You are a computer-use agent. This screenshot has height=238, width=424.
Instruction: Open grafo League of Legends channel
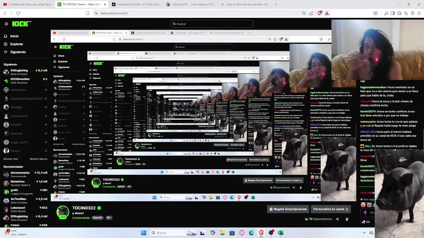pos(26,192)
